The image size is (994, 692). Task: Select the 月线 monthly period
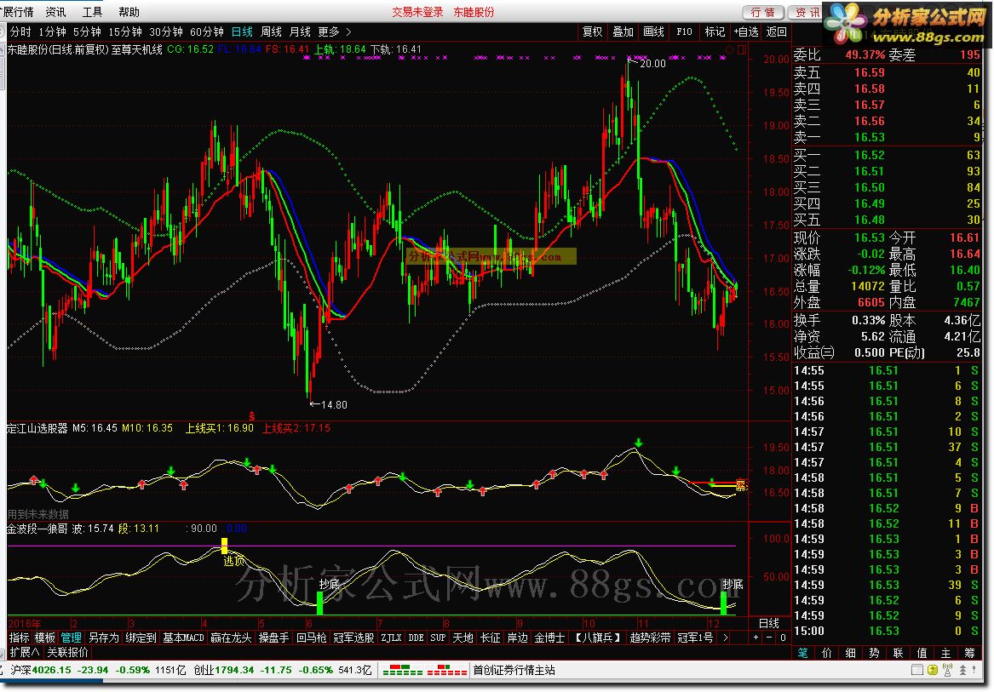[x=300, y=31]
